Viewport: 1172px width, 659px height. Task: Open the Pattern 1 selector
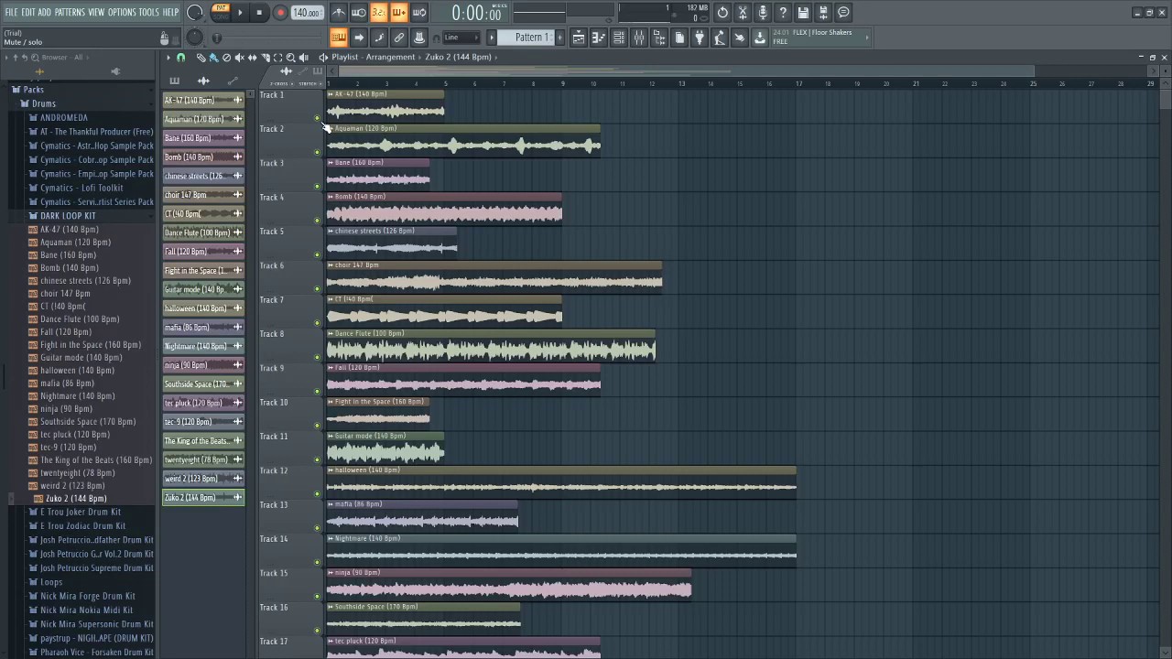coord(526,38)
